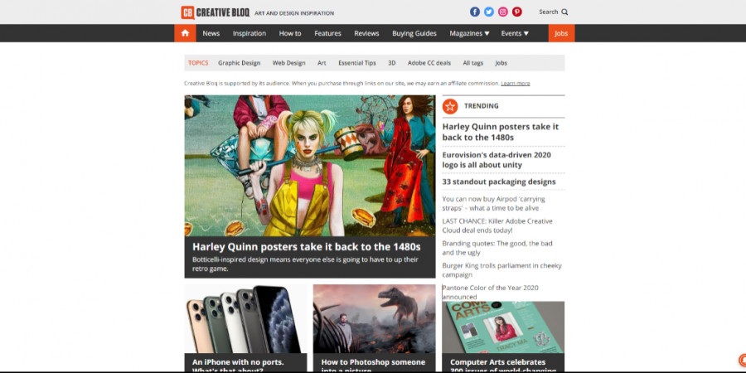Open the Buying Guides nav item
746x373 pixels.
414,33
